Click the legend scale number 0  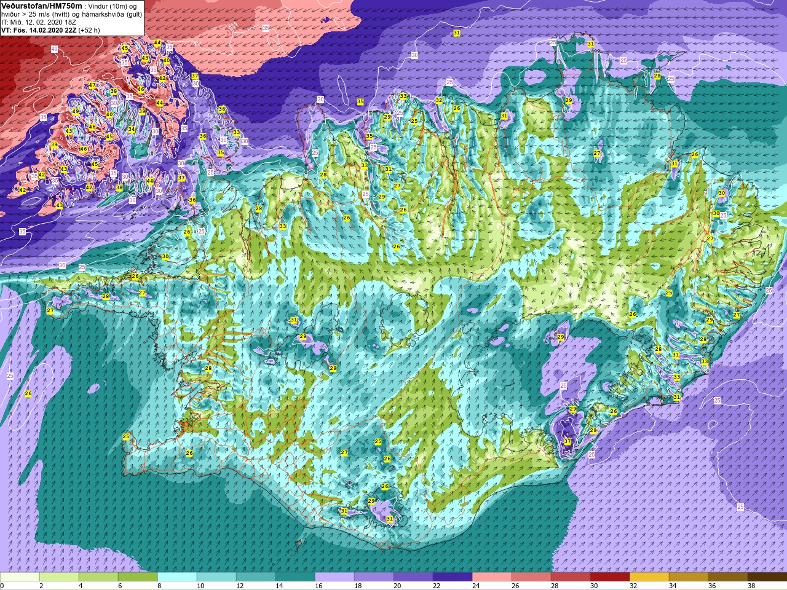[x=2, y=586]
